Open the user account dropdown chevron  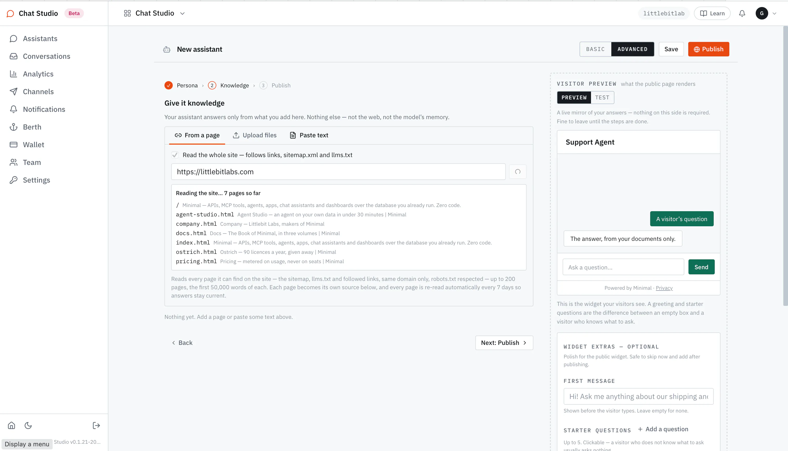pyautogui.click(x=774, y=13)
